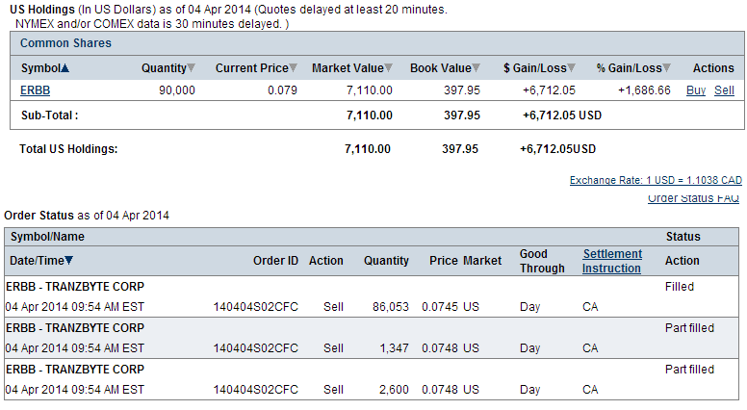
Task: Sort by Market Value arrow
Action: point(388,68)
